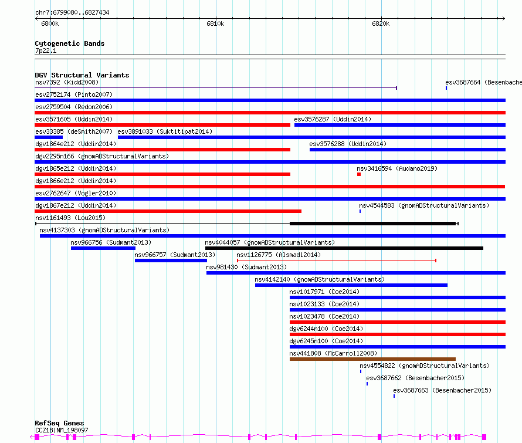Open the esv3687663 (Besenbacher2015) label
Image resolution: width=522 pixels, height=443 pixels.
pos(442,390)
